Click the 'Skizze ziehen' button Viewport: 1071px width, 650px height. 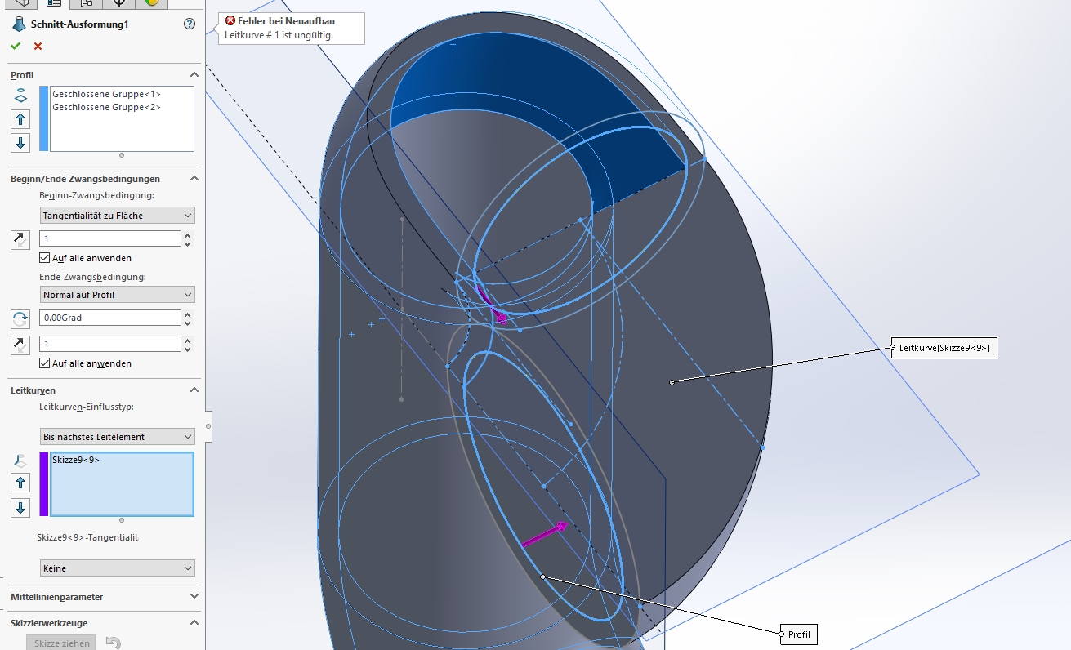pos(61,643)
